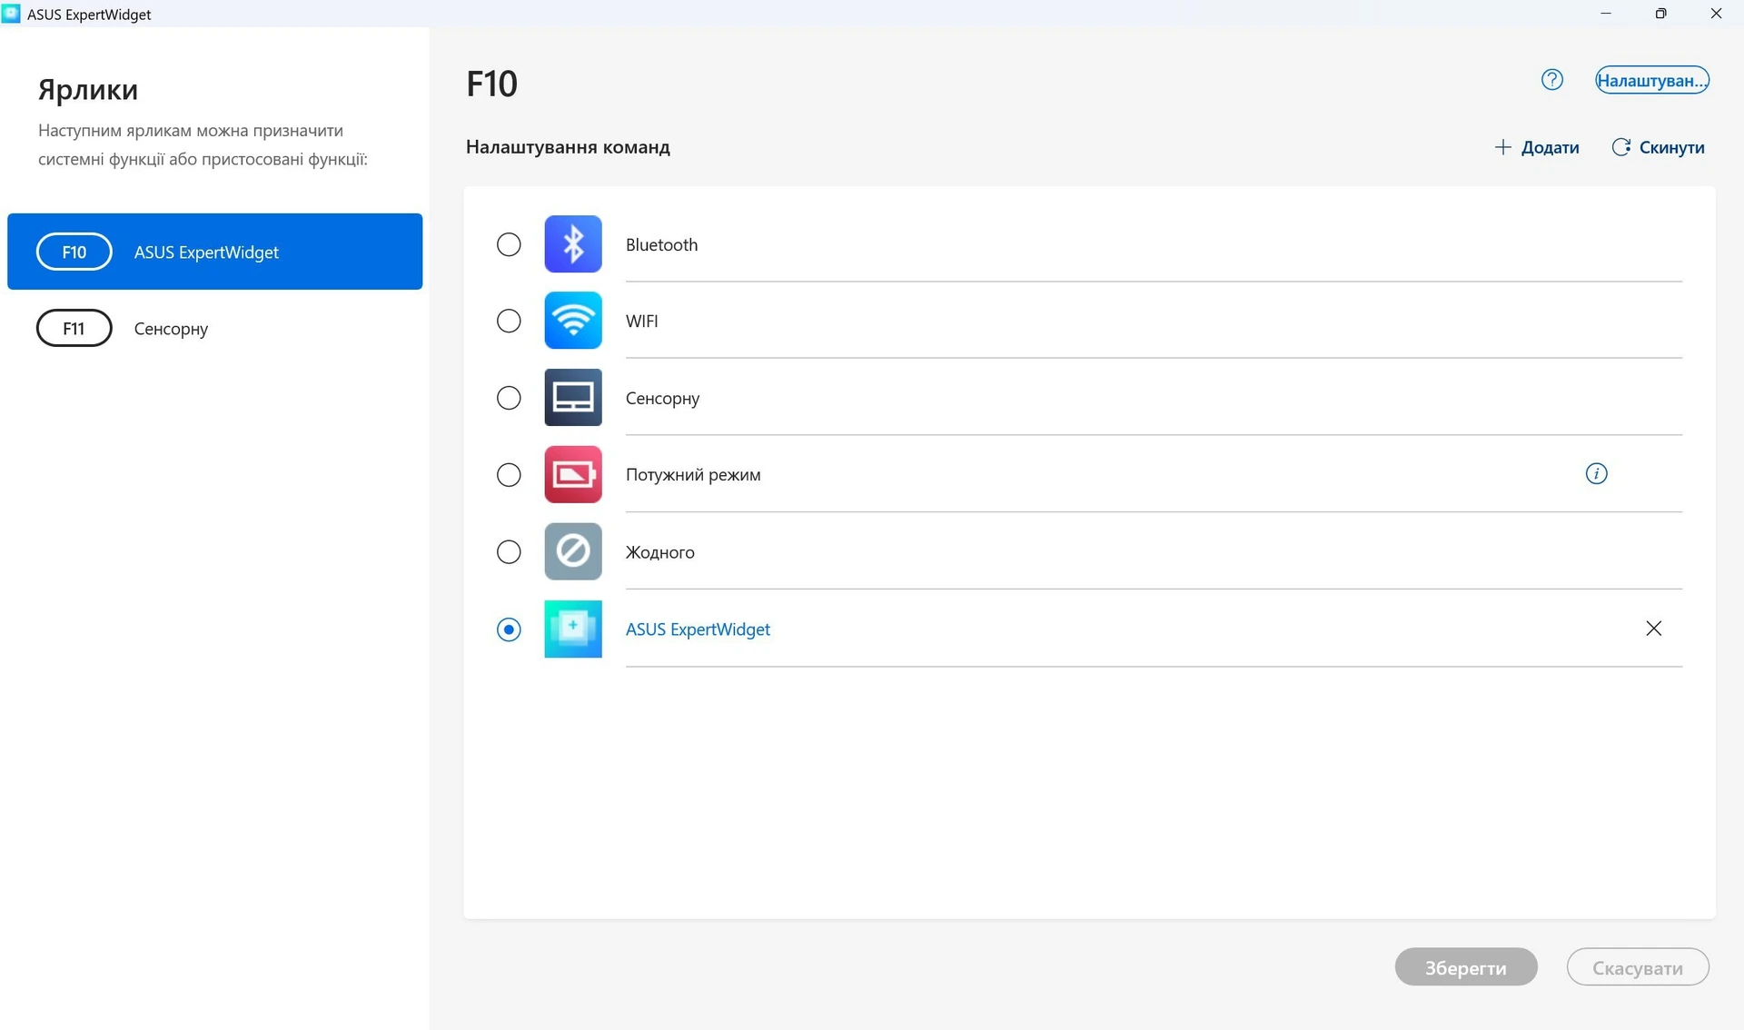The height and width of the screenshot is (1030, 1744).
Task: Switch to the F11 Сенсорну shortcut
Action: click(214, 328)
